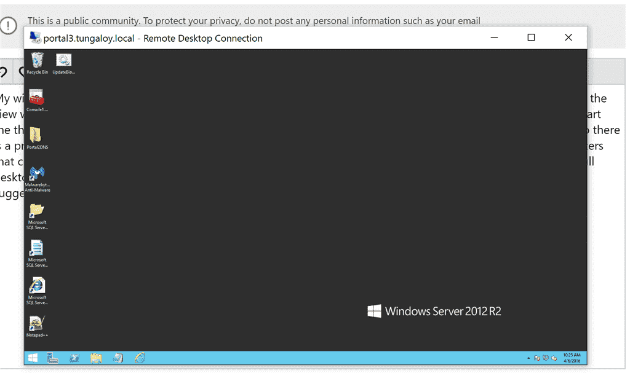Open the Start button in remote taskbar
Image resolution: width=630 pixels, height=389 pixels.
[x=33, y=358]
